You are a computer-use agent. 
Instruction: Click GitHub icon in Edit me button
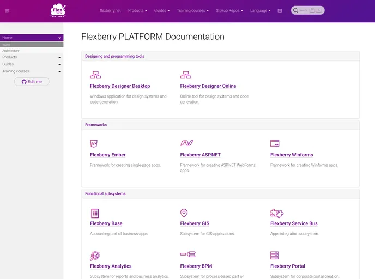[x=24, y=82]
